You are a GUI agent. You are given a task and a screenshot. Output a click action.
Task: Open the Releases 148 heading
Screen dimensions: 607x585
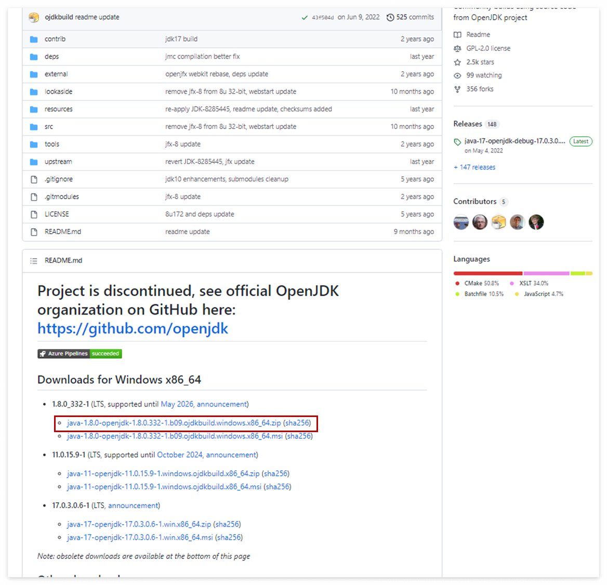[476, 124]
